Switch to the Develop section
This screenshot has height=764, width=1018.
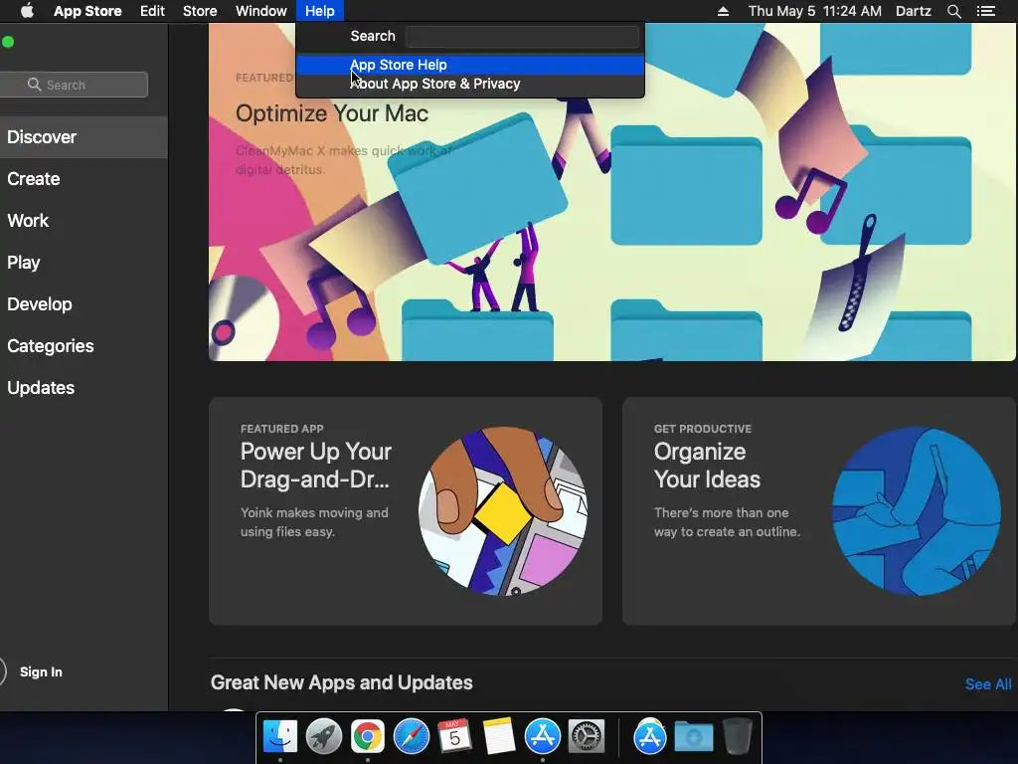(84, 304)
